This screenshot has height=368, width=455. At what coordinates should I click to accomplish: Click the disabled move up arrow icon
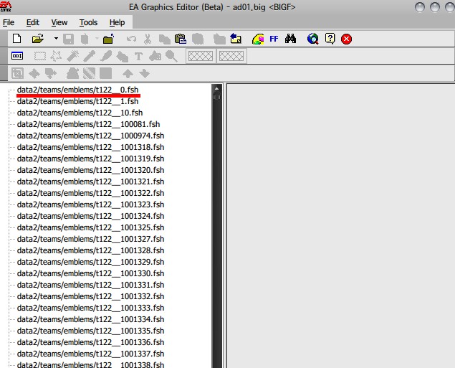(128, 73)
